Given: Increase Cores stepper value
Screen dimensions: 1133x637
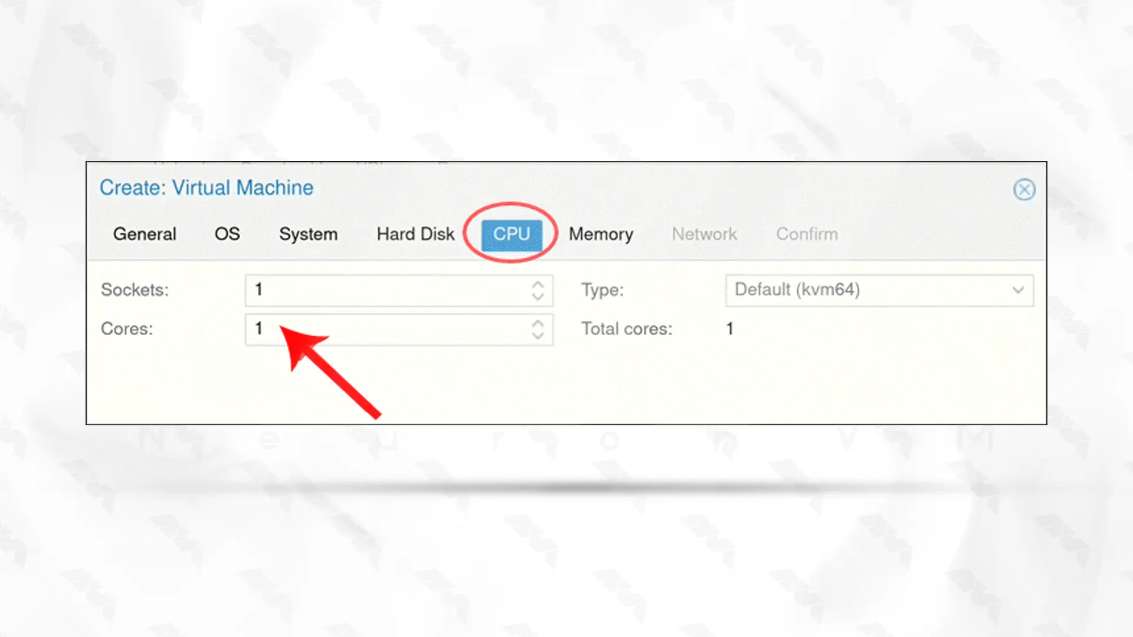Looking at the screenshot, I should [540, 323].
